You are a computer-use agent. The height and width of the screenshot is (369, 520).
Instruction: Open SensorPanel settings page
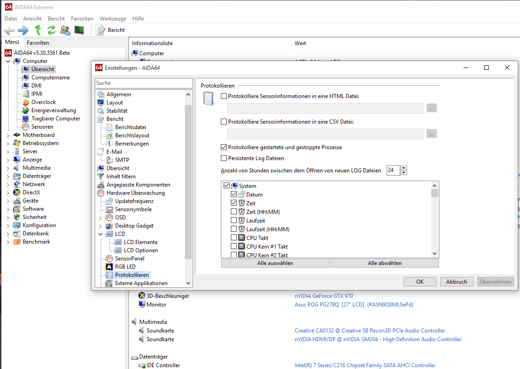pyautogui.click(x=129, y=259)
